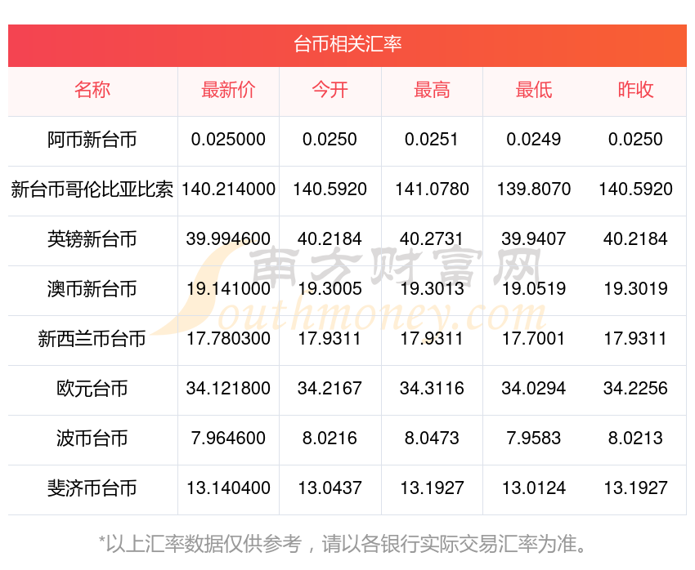This screenshot has height=570, width=695.
Task: Click the previous close 8.0213
Action: click(635, 439)
